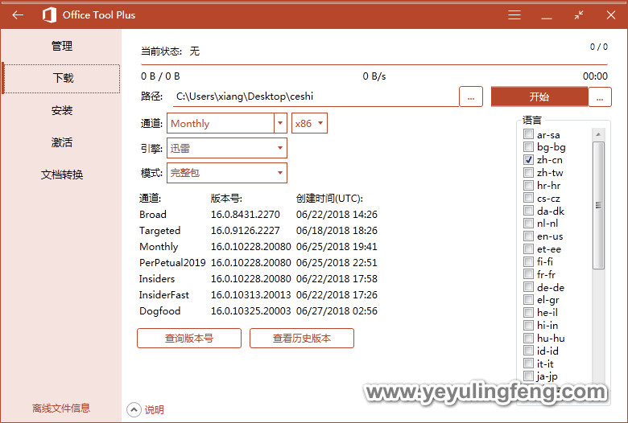Check the he-il language box
The height and width of the screenshot is (423, 628).
(528, 313)
